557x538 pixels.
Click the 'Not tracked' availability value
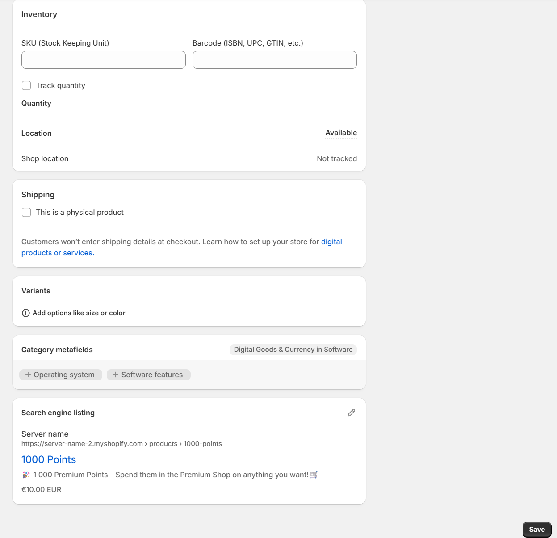pyautogui.click(x=336, y=158)
